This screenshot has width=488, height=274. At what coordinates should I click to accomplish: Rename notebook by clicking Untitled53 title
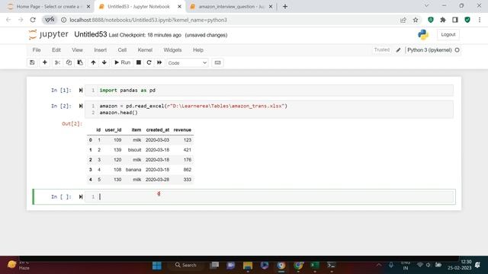point(91,34)
